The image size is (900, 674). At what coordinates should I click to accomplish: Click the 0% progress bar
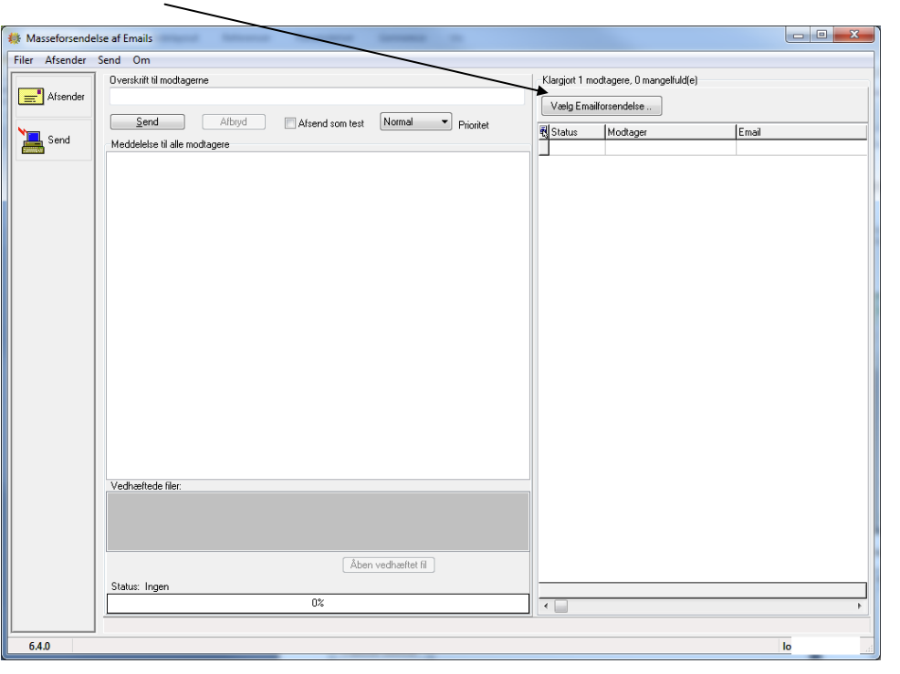[x=318, y=604]
